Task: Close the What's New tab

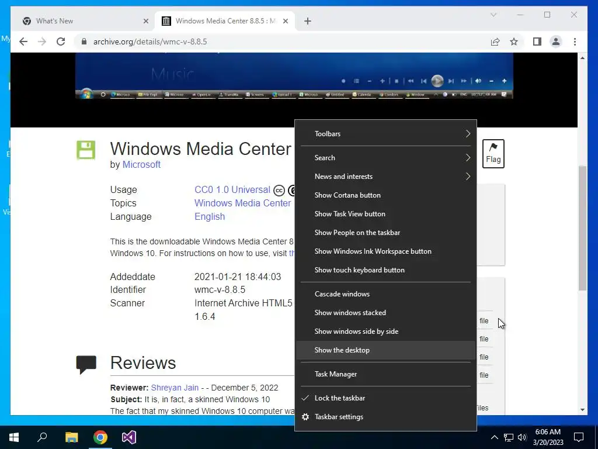Action: click(x=145, y=21)
